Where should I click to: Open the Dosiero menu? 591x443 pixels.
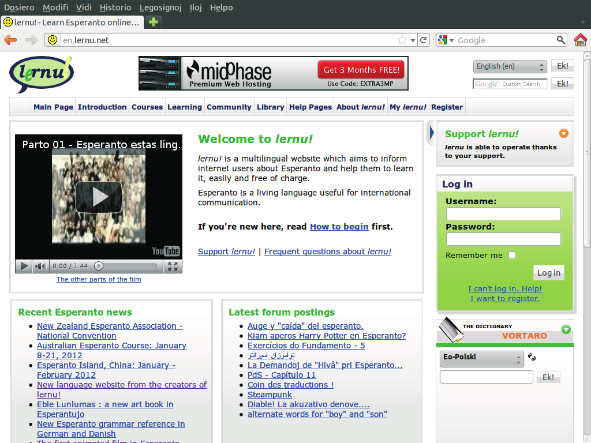(19, 7)
